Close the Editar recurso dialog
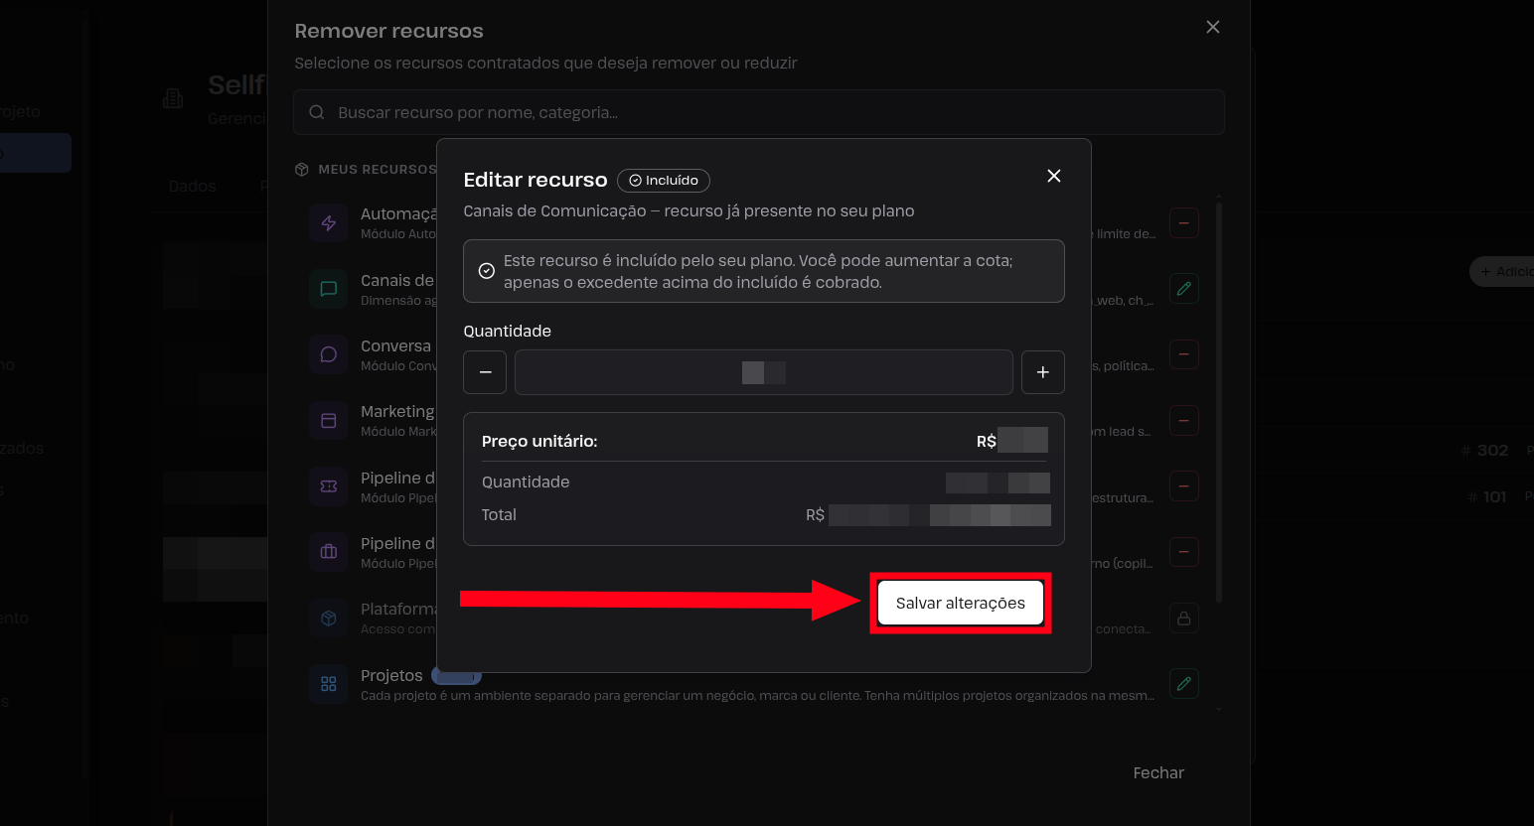 [x=1054, y=176]
